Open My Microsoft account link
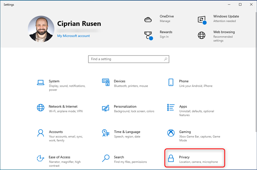The width and height of the screenshot is (257, 170). click(73, 36)
